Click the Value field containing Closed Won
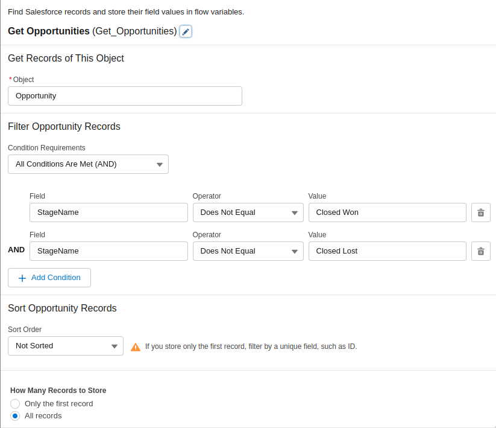Image resolution: width=496 pixels, height=428 pixels. click(386, 212)
